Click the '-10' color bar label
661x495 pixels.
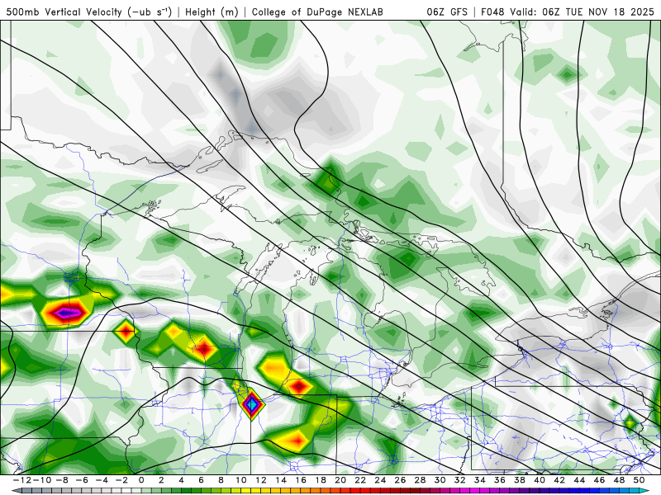[41, 480]
